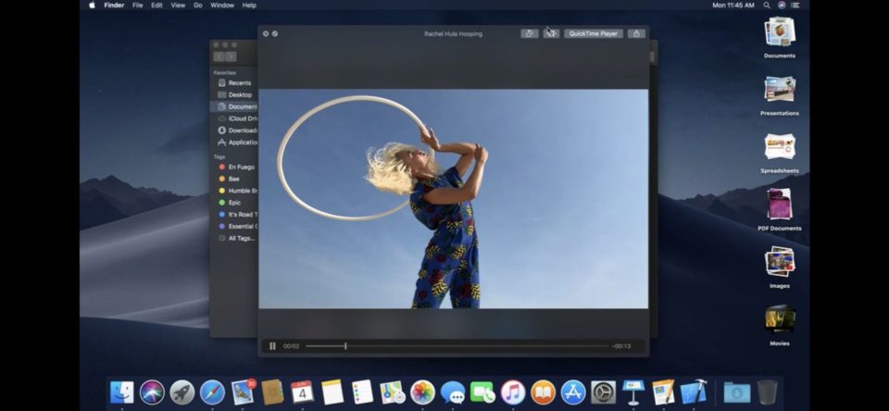This screenshot has height=411, width=889.
Task: Launch Siri from the Dock
Action: 152,392
